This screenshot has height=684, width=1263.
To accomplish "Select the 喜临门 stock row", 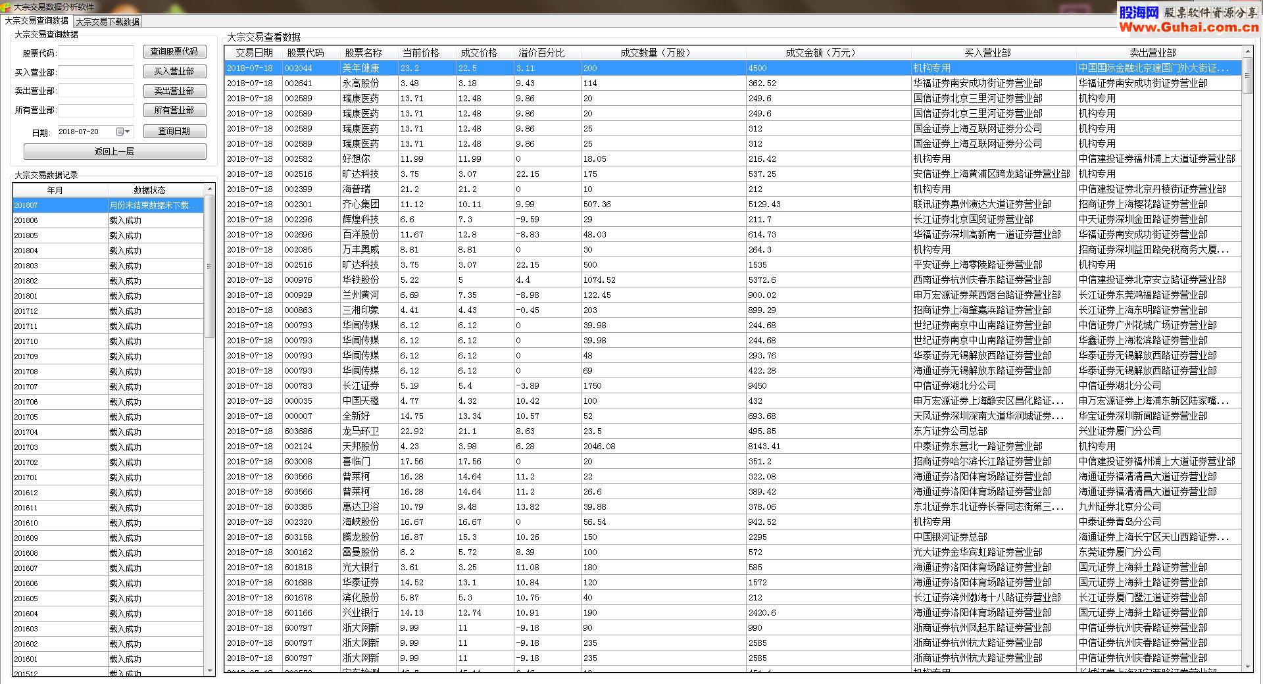I will tap(733, 461).
